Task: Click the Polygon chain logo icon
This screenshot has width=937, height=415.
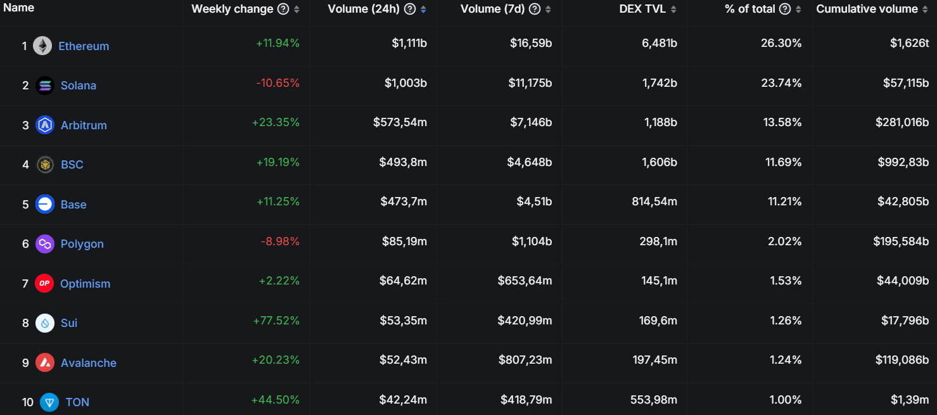Action: [x=45, y=244]
